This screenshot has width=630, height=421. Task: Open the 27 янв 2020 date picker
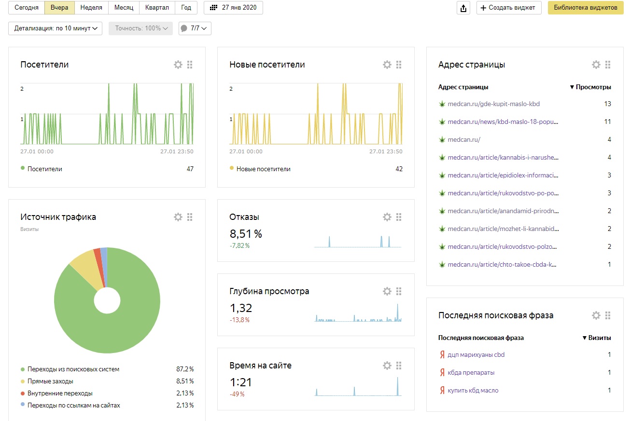click(234, 8)
